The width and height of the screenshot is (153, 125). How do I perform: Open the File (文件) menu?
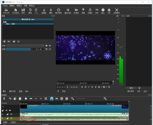(5, 5)
